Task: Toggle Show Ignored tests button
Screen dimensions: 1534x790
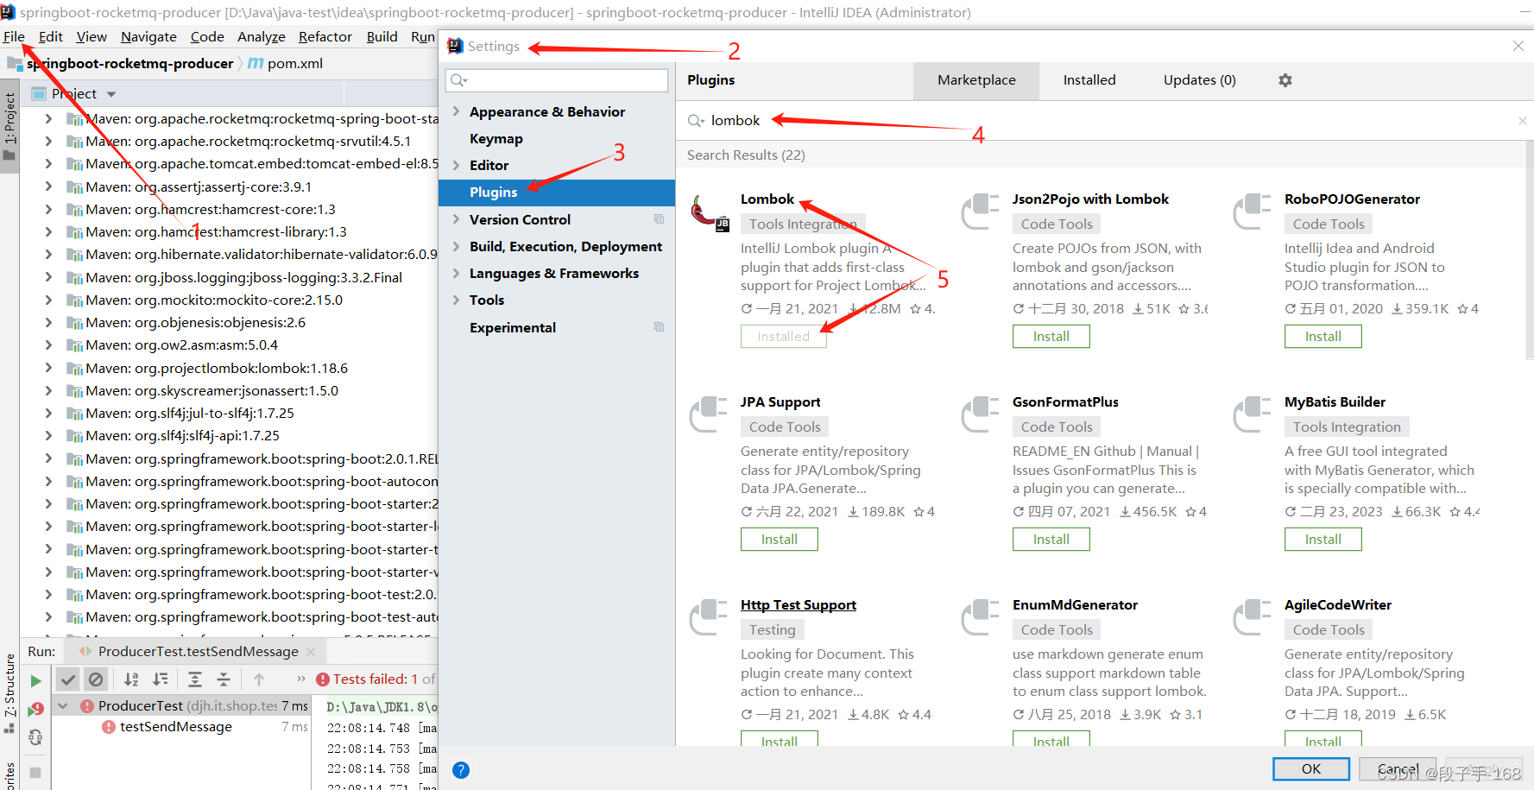Action: point(96,679)
